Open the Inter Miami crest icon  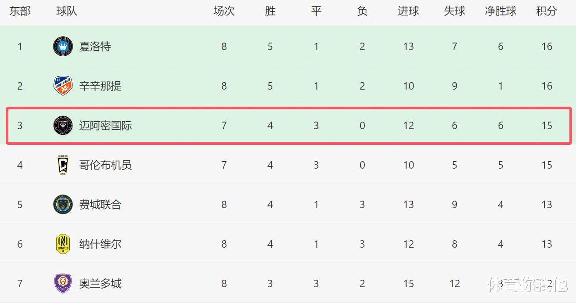63,126
